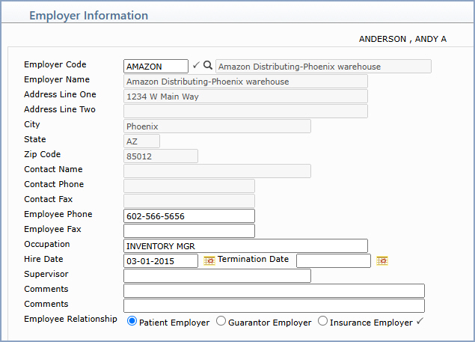Click the second Comments input line
The image size is (475, 342).
[x=274, y=305]
